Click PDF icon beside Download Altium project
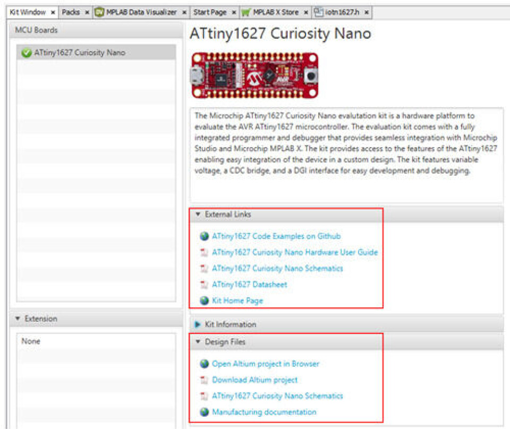Screen dimensions: 510x429 (204, 380)
